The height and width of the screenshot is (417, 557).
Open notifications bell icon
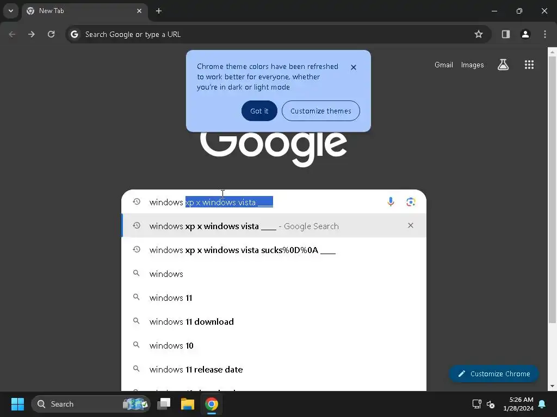coord(542,404)
